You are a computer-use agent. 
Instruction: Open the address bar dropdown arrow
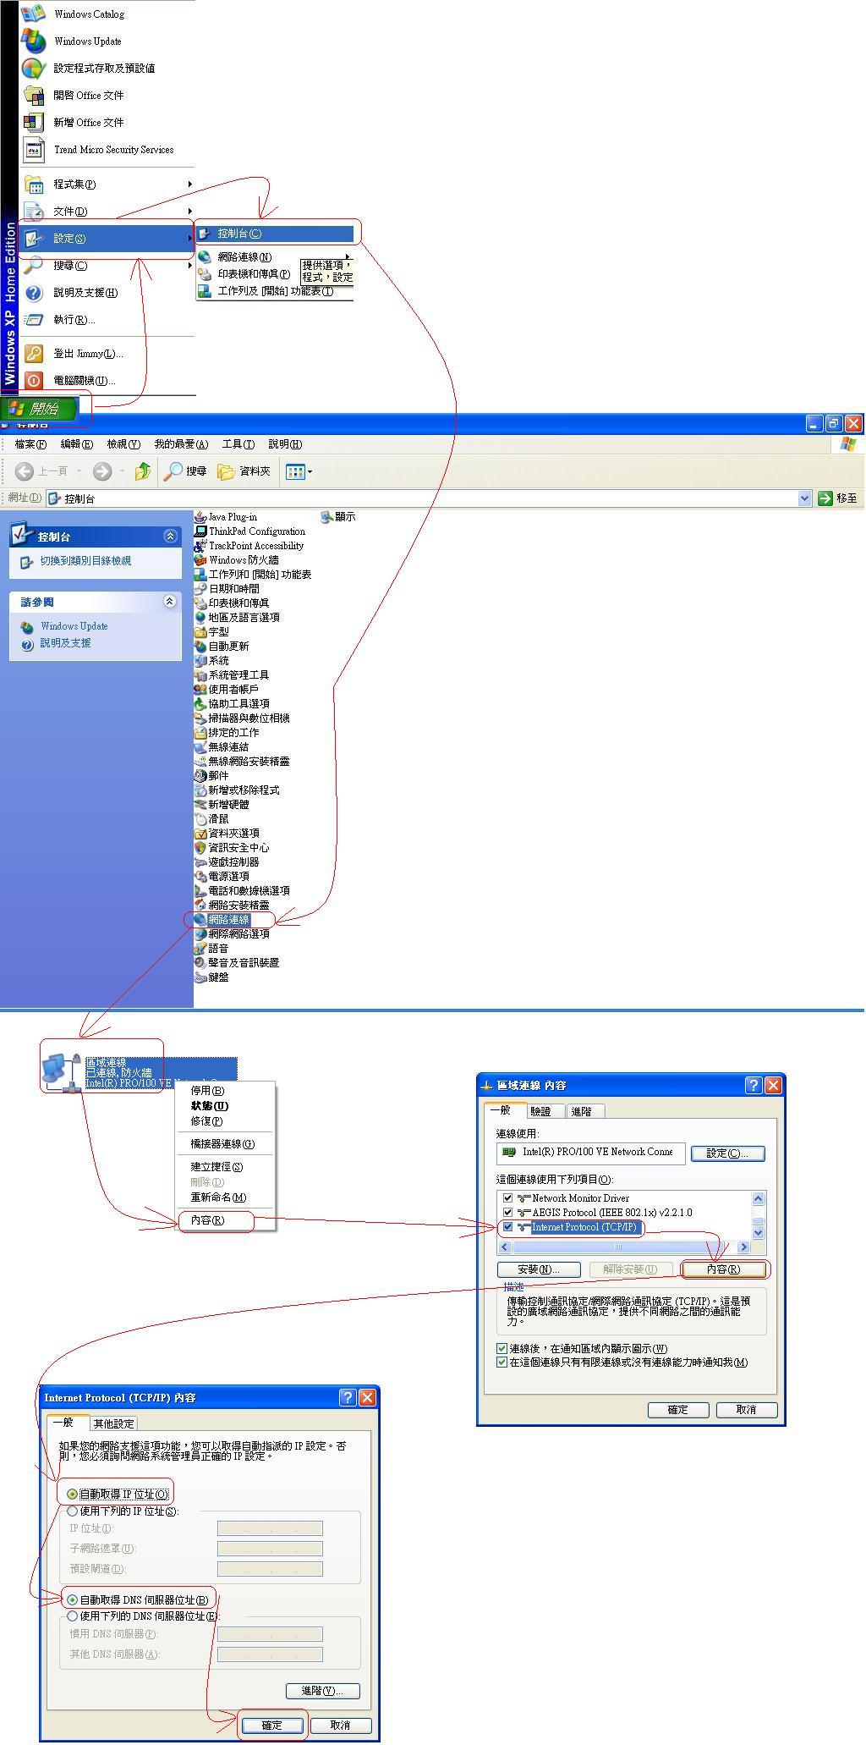[804, 498]
